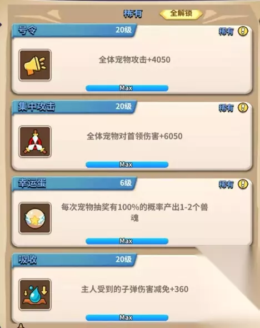Open info icon on 幸运蛋 card
Viewport: 260px width, 328px height.
[x=243, y=184]
